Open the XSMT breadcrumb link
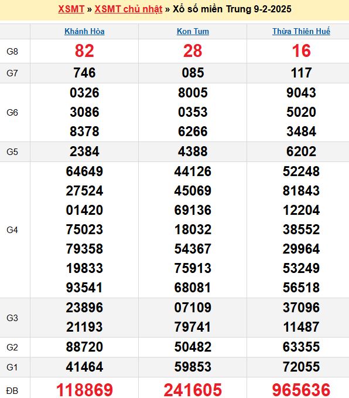Screen dimensions: 349x398 pos(71,9)
